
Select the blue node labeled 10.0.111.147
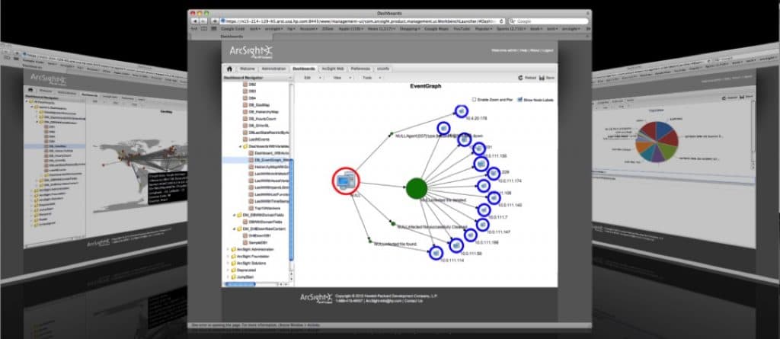click(x=482, y=224)
